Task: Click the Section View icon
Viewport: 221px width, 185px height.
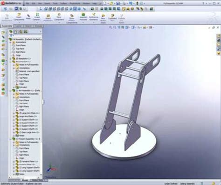Action: click(x=123, y=28)
